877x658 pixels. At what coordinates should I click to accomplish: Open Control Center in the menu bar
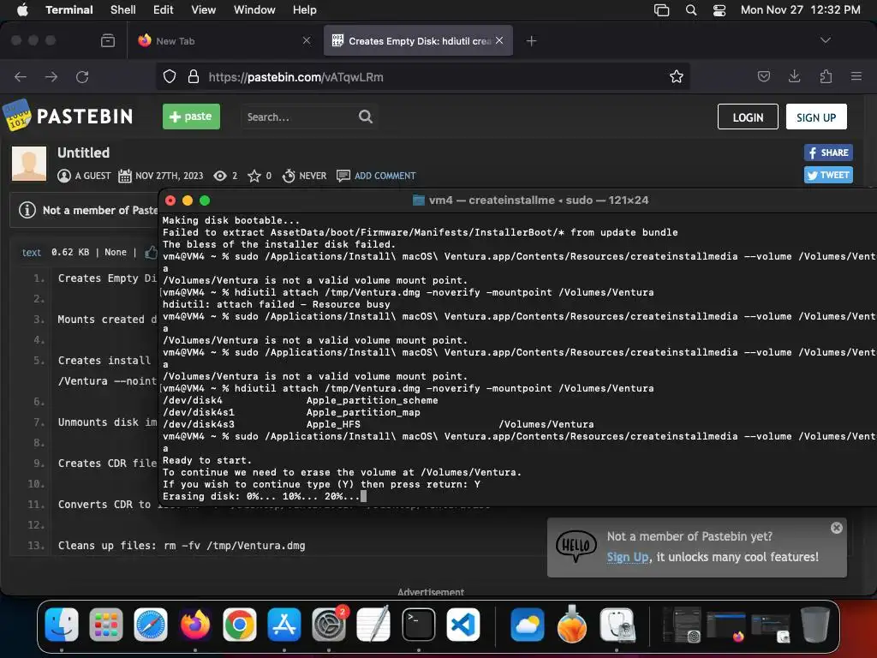pyautogui.click(x=719, y=10)
